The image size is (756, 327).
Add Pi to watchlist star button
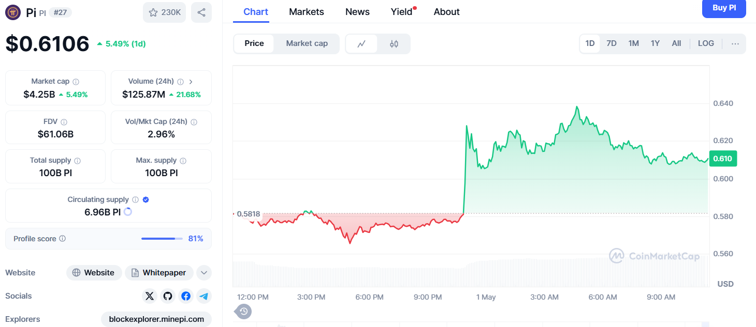pos(164,12)
